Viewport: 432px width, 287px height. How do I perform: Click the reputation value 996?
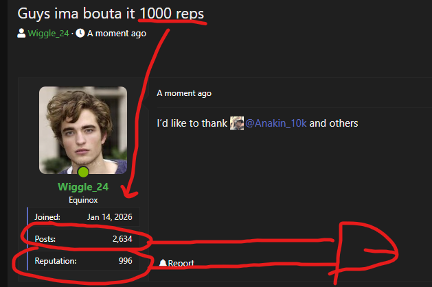pyautogui.click(x=126, y=261)
